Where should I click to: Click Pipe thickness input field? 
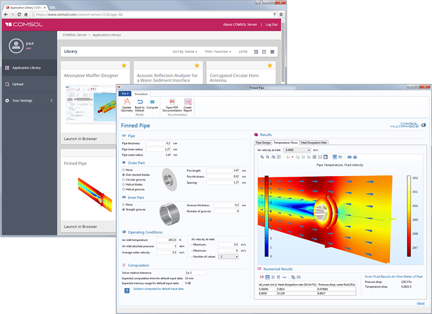(158, 143)
